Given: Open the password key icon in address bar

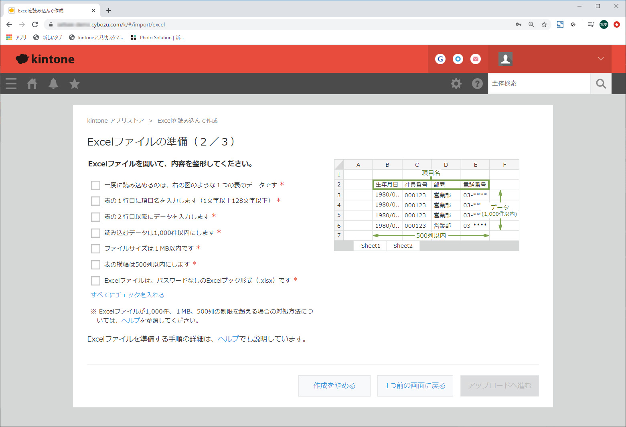Looking at the screenshot, I should click(519, 24).
